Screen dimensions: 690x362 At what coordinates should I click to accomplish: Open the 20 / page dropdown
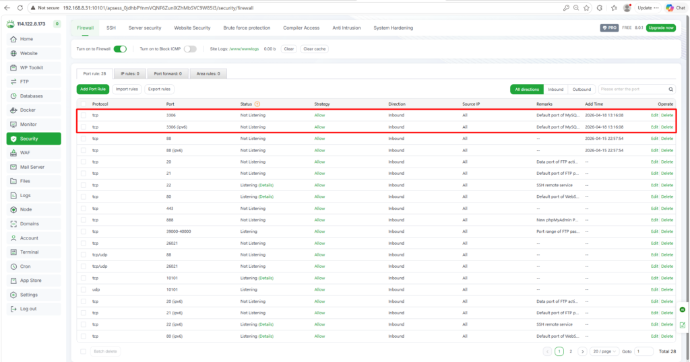point(604,351)
